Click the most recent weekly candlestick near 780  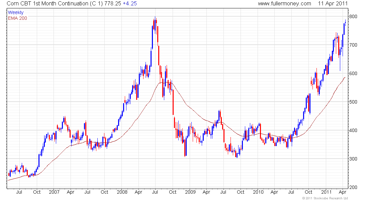pyautogui.click(x=346, y=23)
